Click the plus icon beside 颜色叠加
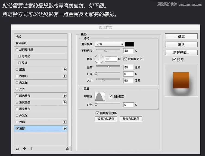Screen dimensions: 205x156 click(65, 96)
